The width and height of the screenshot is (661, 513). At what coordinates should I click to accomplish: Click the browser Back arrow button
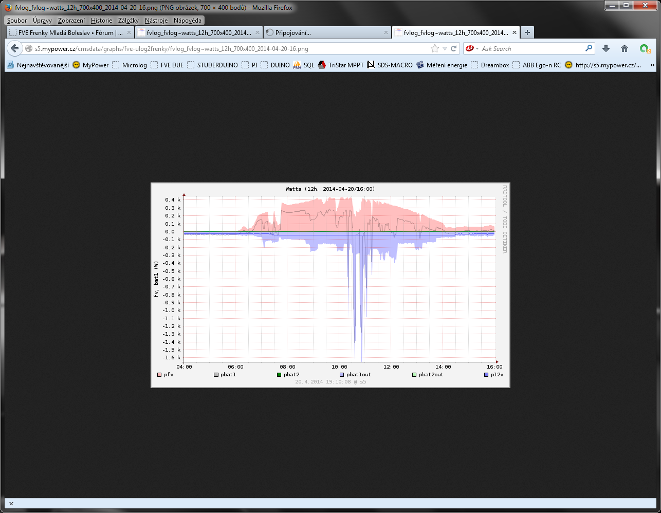point(14,48)
